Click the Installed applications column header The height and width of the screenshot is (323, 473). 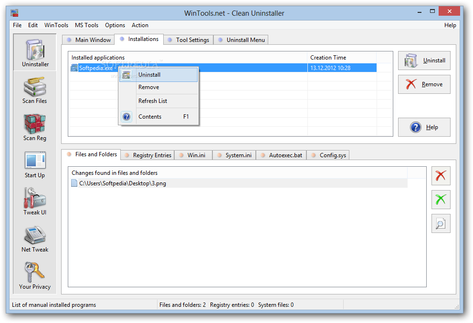coord(188,58)
